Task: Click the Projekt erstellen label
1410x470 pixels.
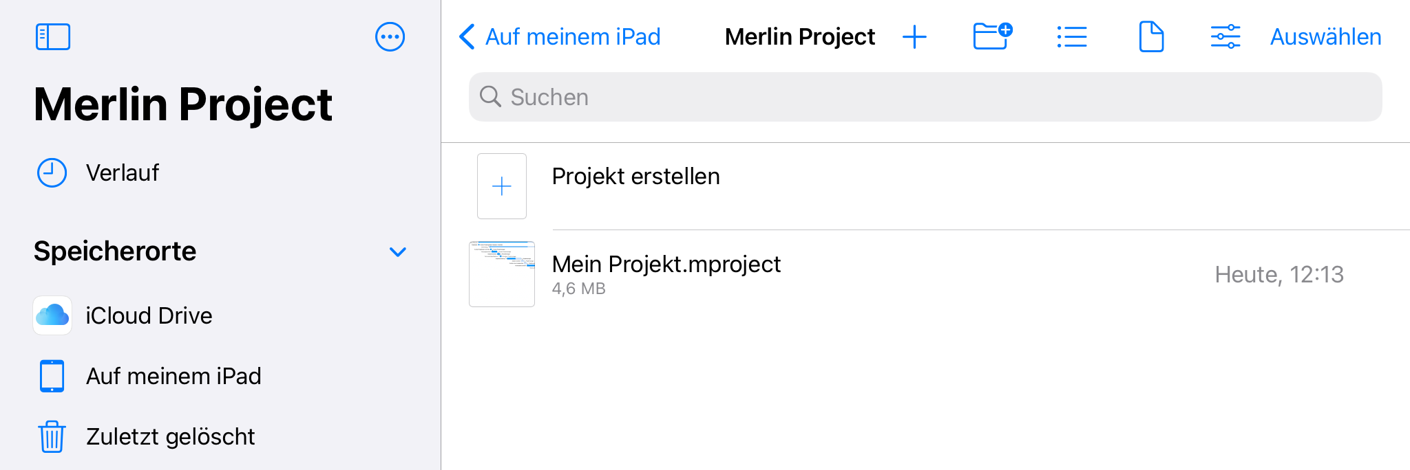Action: click(x=636, y=177)
